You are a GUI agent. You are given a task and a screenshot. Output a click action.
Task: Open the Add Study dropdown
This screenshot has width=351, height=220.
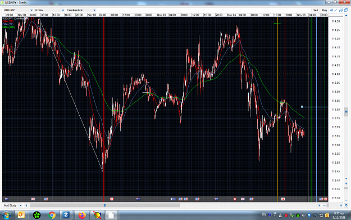point(12,205)
